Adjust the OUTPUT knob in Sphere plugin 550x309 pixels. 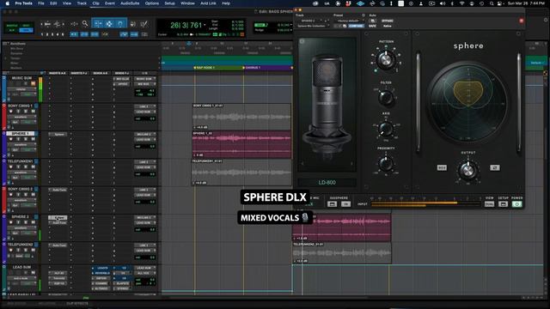pos(467,171)
